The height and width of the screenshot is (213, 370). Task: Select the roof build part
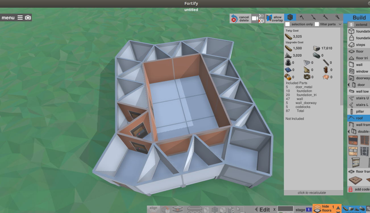(x=359, y=118)
